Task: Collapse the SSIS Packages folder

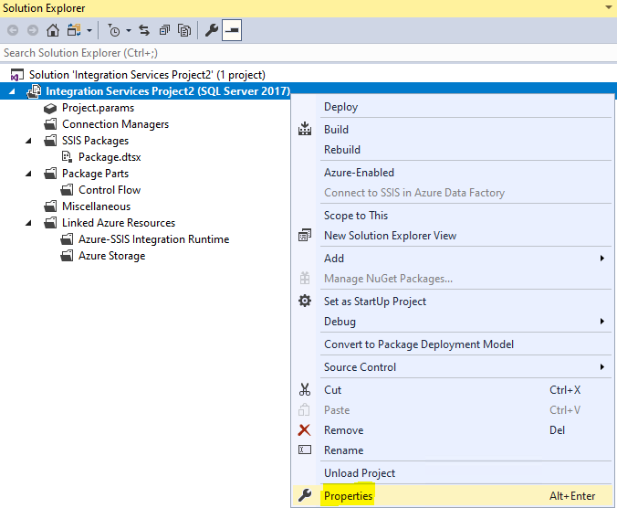Action: [x=28, y=141]
